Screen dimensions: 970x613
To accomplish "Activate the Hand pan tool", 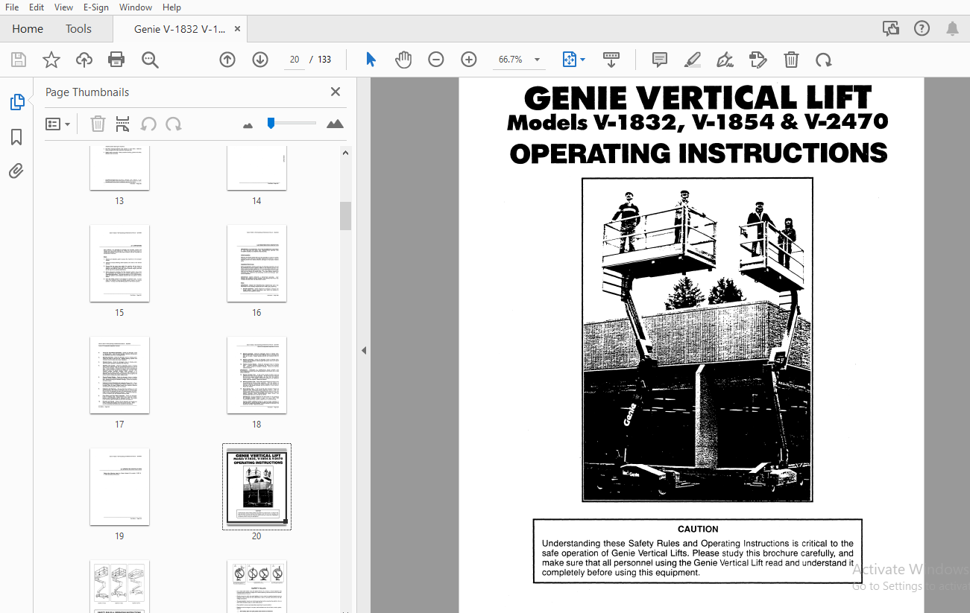I will click(403, 60).
